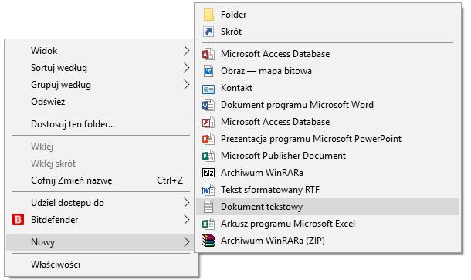Image resolution: width=471 pixels, height=280 pixels.
Task: Click the PowerPoint presentation icon
Action: [208, 139]
